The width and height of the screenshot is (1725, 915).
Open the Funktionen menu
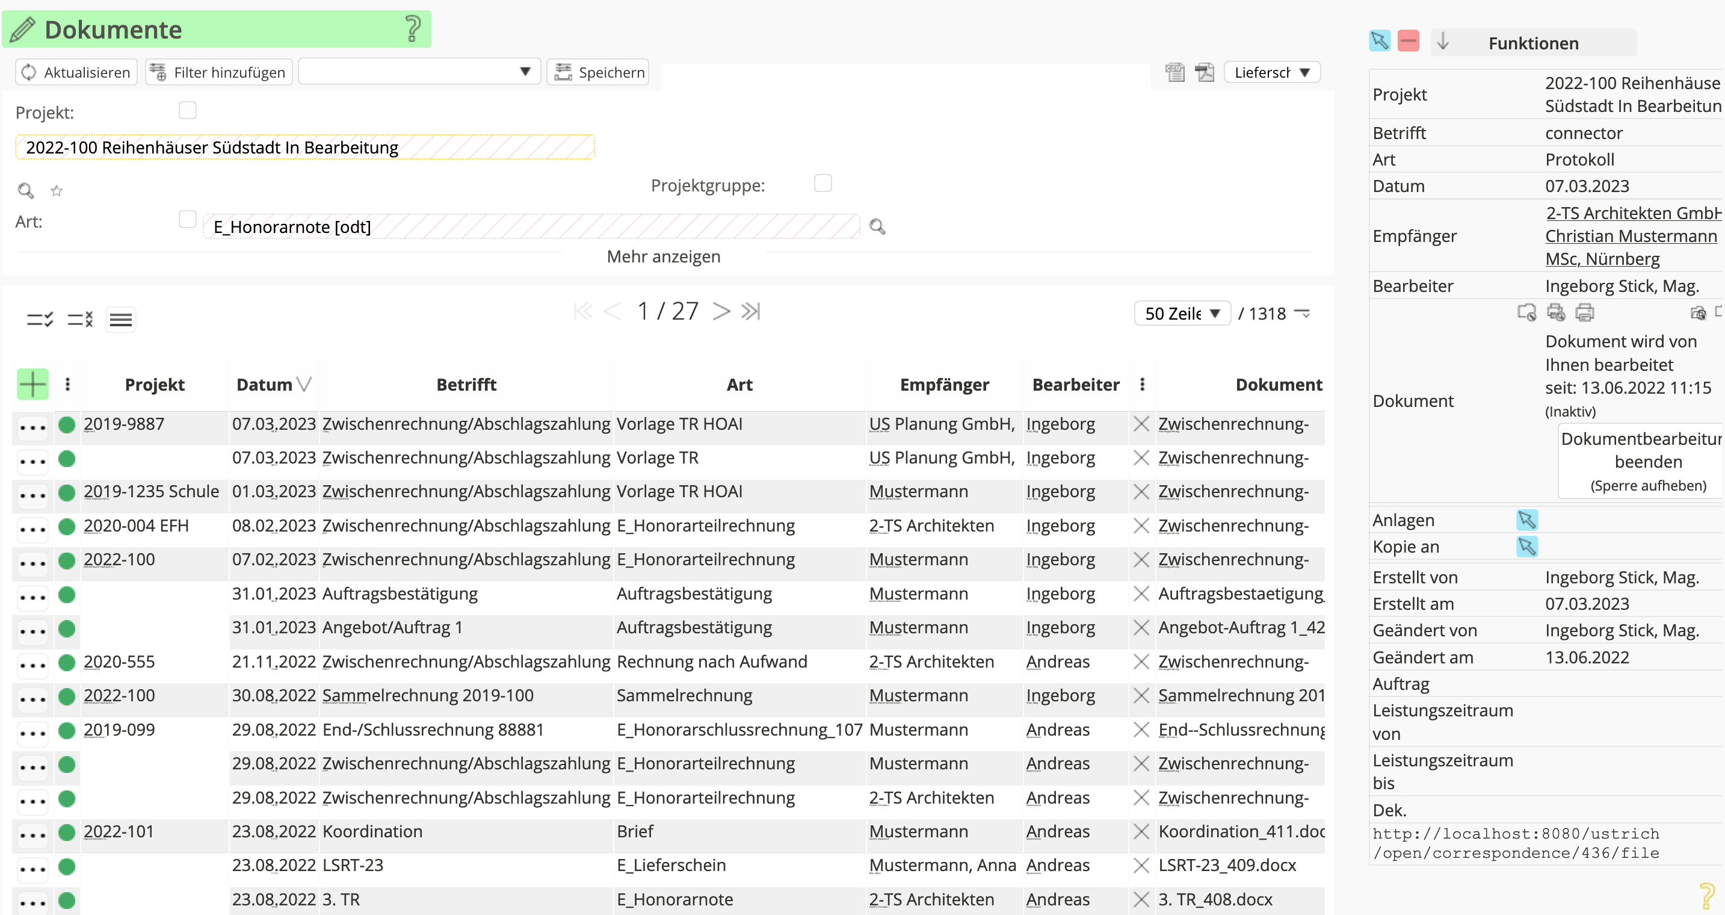coord(1533,43)
